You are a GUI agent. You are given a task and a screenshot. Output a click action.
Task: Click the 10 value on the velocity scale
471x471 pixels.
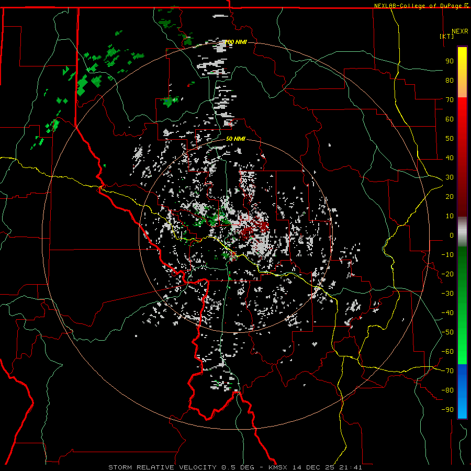coord(450,216)
